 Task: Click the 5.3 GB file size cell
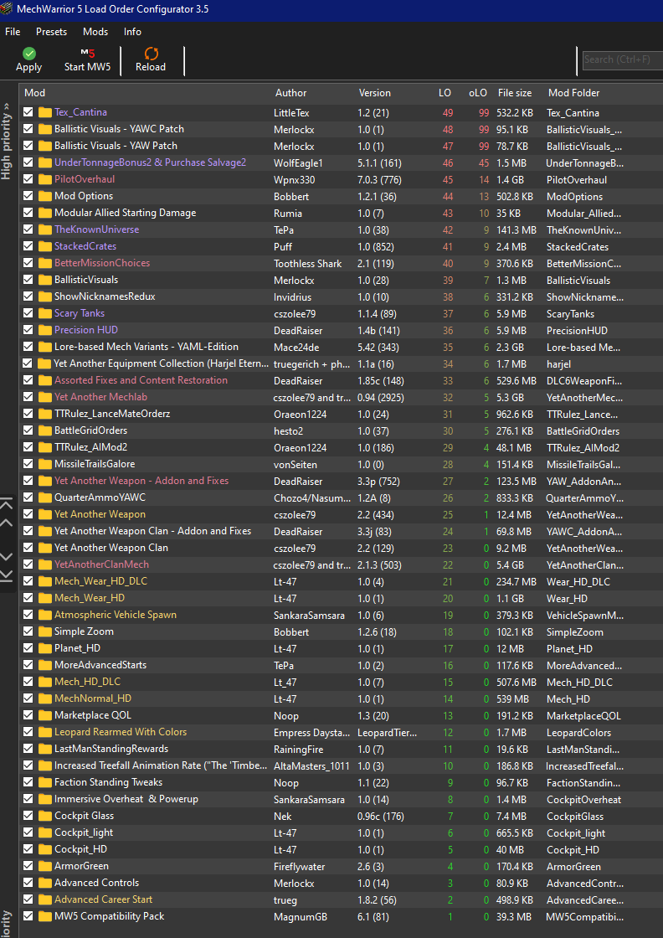[x=511, y=397]
